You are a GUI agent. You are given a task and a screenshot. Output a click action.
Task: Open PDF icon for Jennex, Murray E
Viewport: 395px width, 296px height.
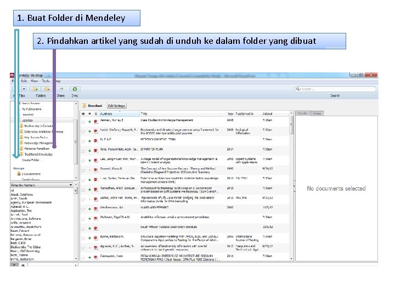tap(95, 122)
